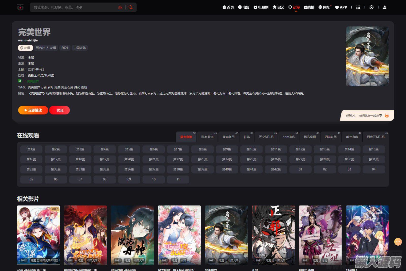The height and width of the screenshot is (271, 406).
Task: Play episode 第15集
Action: [x=374, y=149]
